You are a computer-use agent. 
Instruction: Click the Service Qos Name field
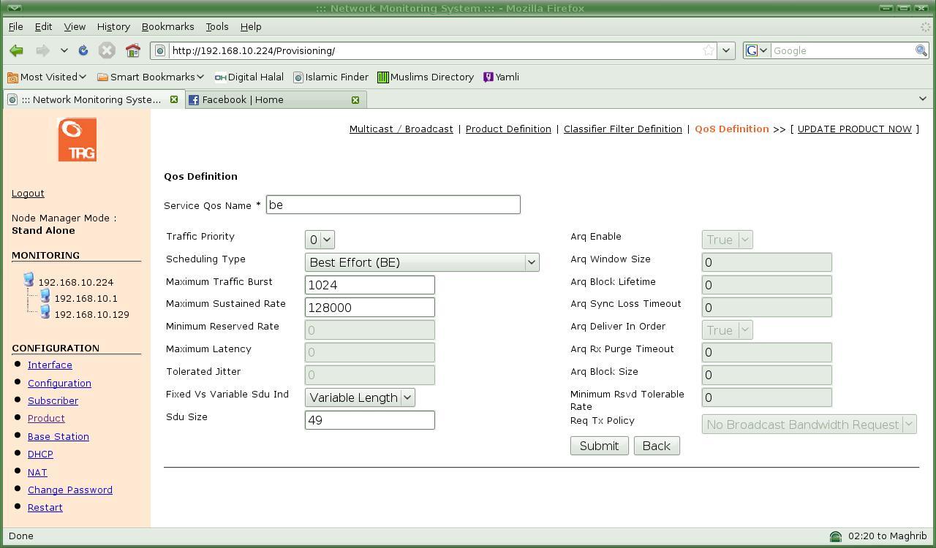coord(393,205)
